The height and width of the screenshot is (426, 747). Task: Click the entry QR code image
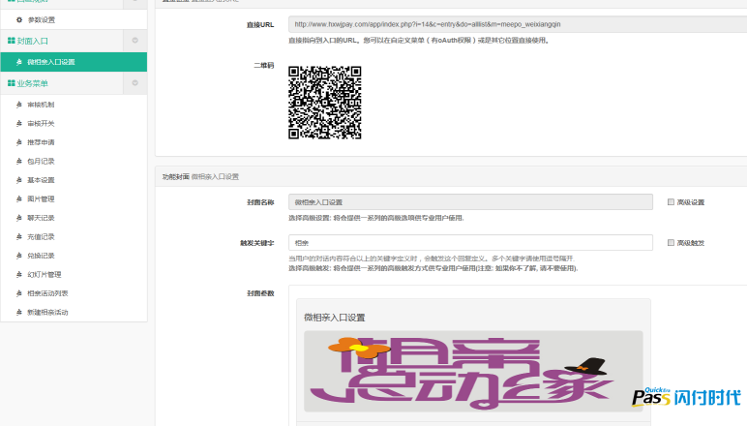[325, 103]
